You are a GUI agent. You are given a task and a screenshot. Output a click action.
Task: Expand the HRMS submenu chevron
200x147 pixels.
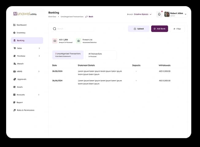click(x=39, y=71)
